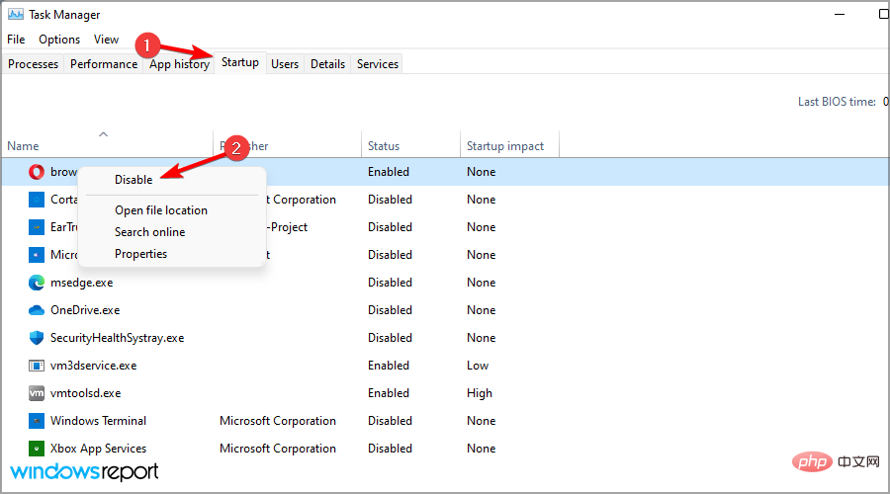Select the Startup tab
Viewport: 890px width, 494px height.
(x=240, y=62)
